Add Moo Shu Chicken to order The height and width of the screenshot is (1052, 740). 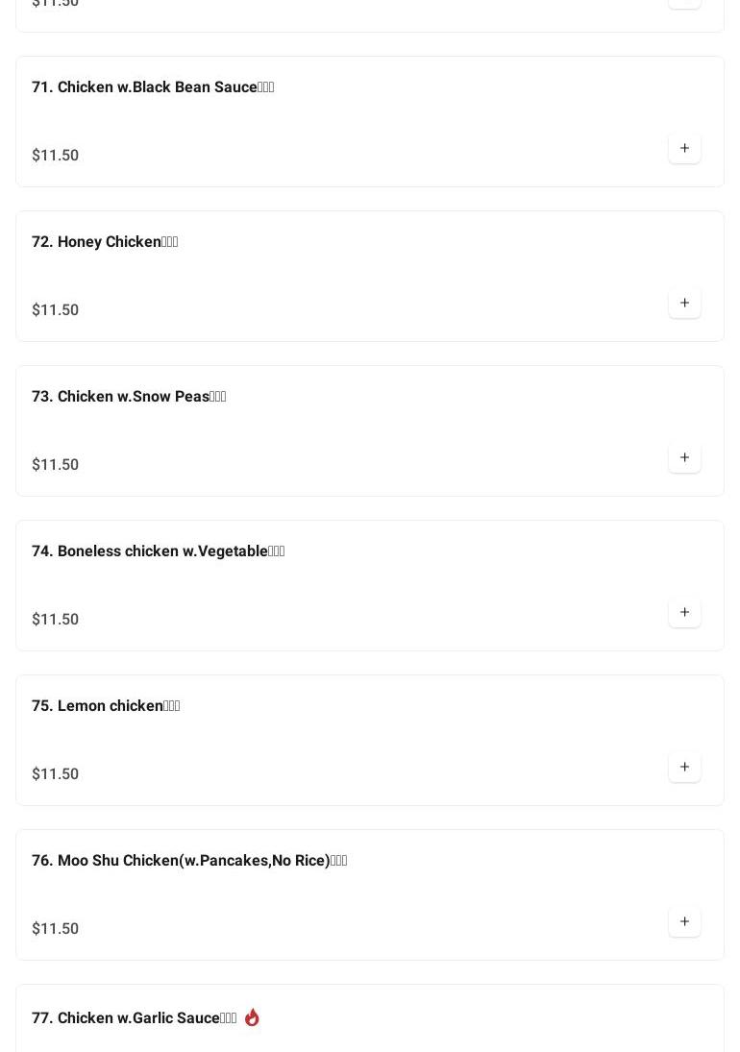(x=684, y=922)
